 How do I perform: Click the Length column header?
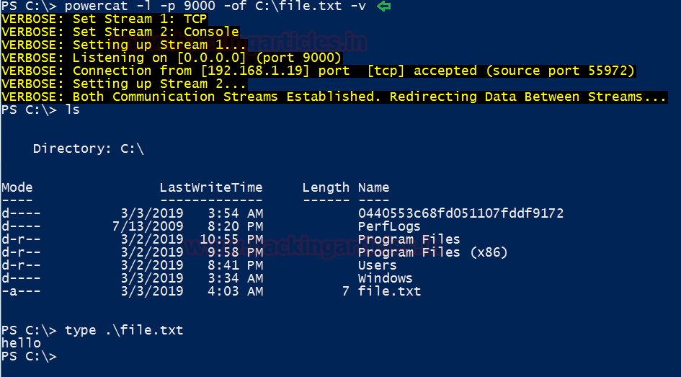(326, 187)
